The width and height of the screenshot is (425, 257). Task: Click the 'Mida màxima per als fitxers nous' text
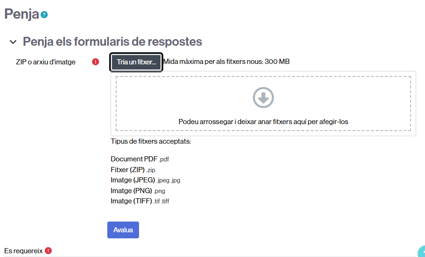click(x=227, y=62)
